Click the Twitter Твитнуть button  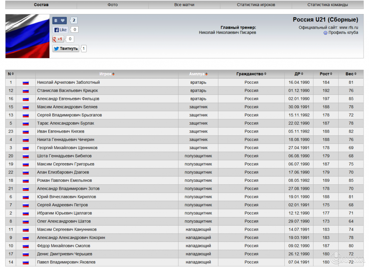[x=66, y=49]
